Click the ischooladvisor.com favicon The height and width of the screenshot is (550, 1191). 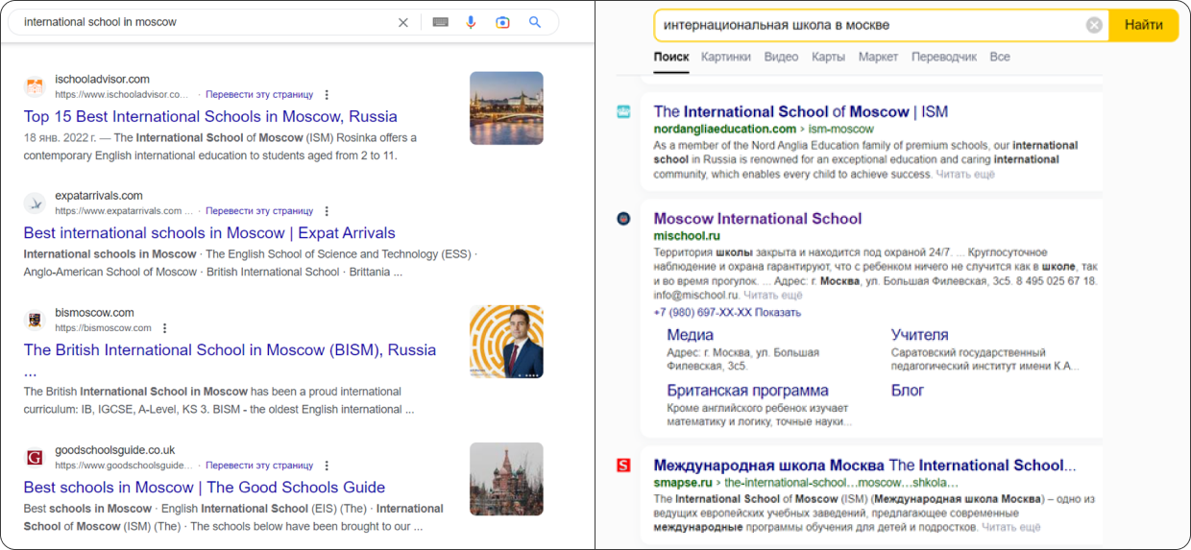35,86
